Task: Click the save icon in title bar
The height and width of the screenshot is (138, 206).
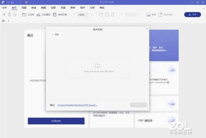Action: pos(8,2)
